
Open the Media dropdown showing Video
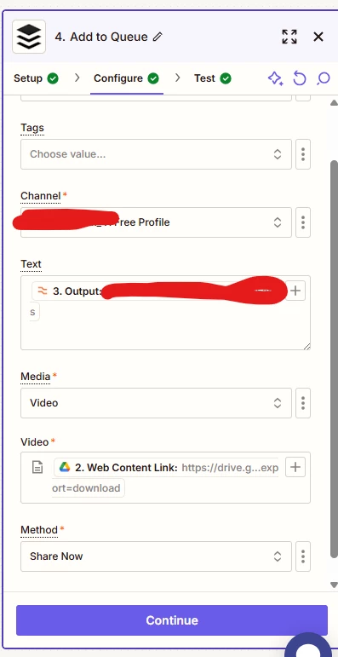(156, 403)
